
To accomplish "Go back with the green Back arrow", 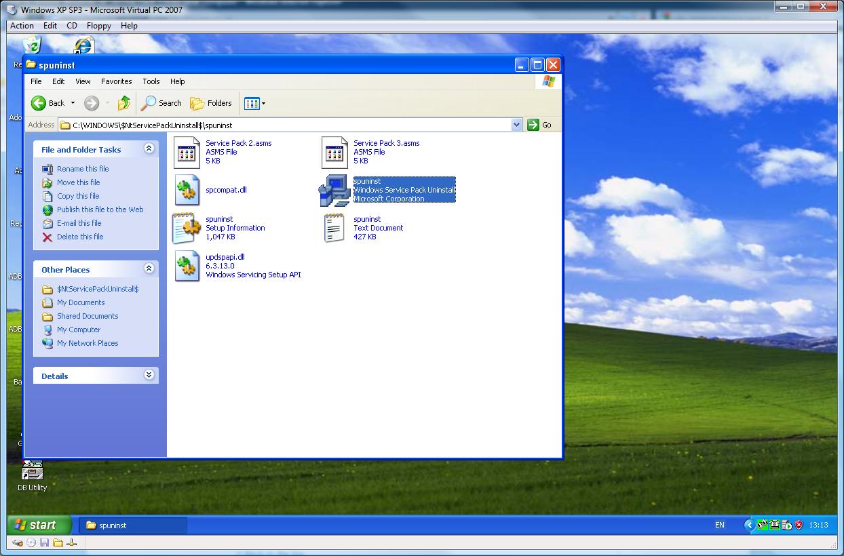I will click(x=47, y=103).
